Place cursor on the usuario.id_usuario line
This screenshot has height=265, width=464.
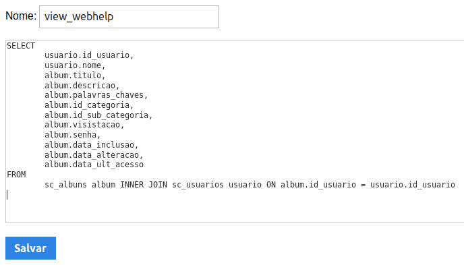click(x=89, y=55)
